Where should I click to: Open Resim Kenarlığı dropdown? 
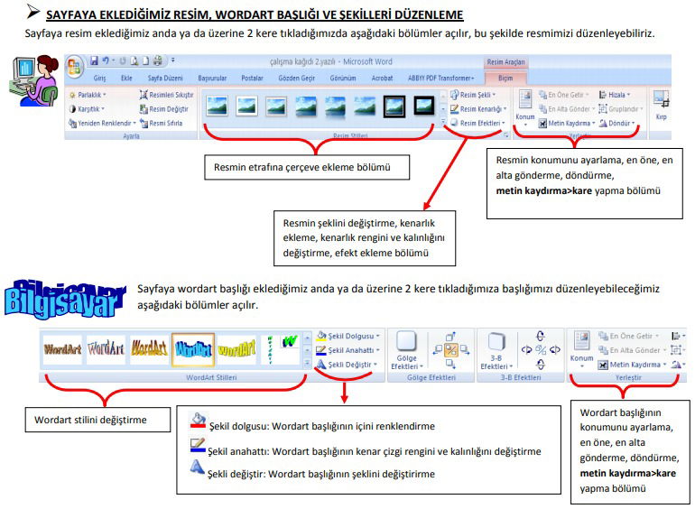[478, 109]
